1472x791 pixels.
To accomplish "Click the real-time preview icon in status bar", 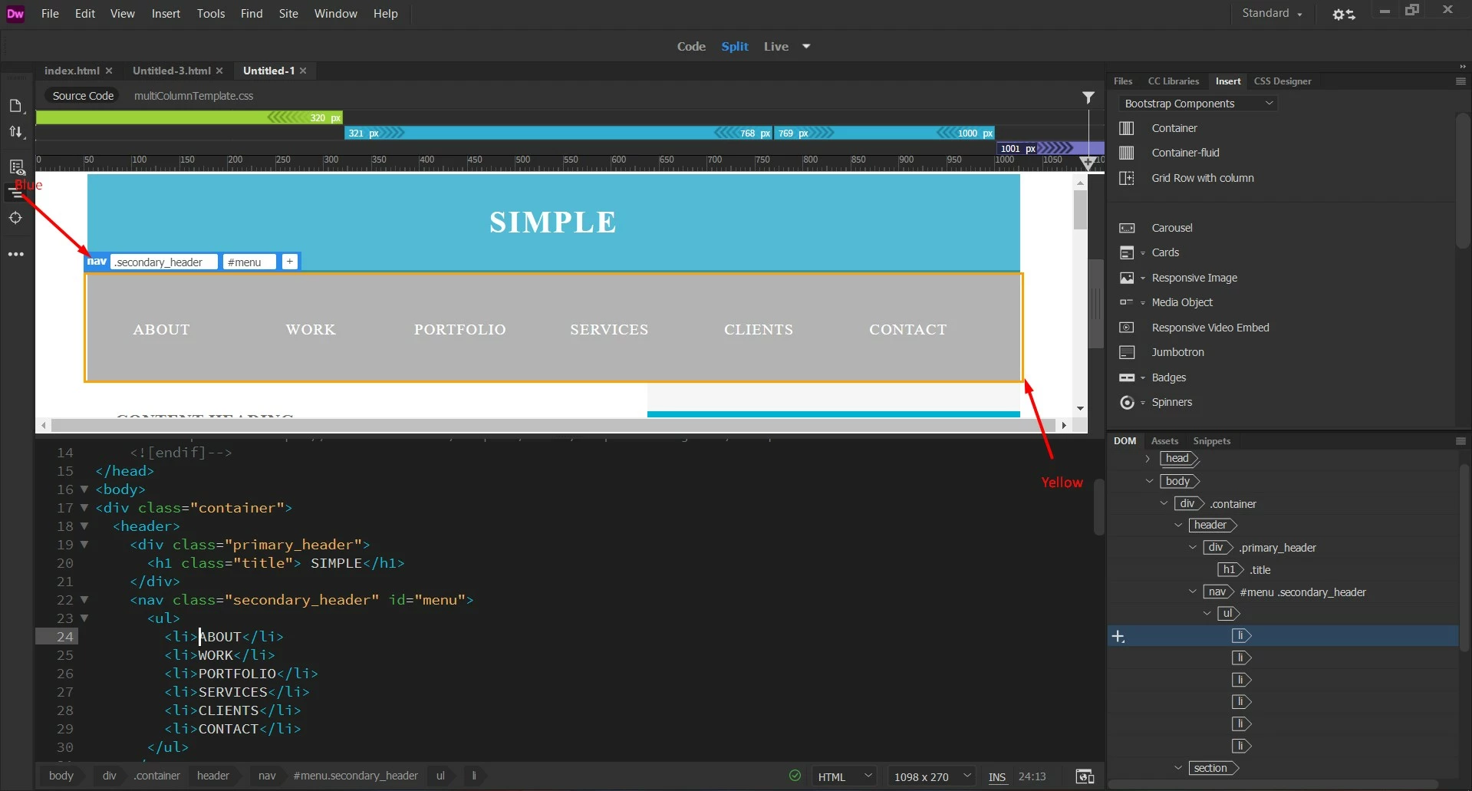I will point(1085,776).
